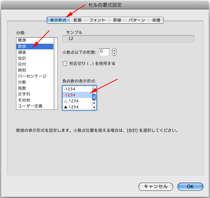Choose 文字列 category
Screen dimensions: 210x198
(35, 94)
